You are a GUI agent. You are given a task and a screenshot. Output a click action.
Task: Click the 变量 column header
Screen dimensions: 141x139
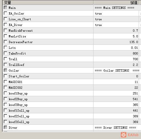pos(48,3)
